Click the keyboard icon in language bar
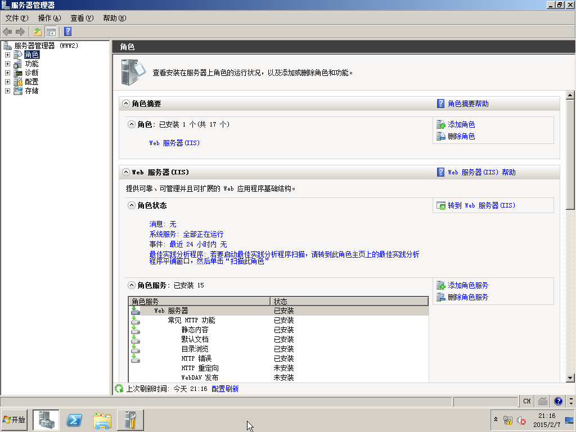 coord(543,401)
